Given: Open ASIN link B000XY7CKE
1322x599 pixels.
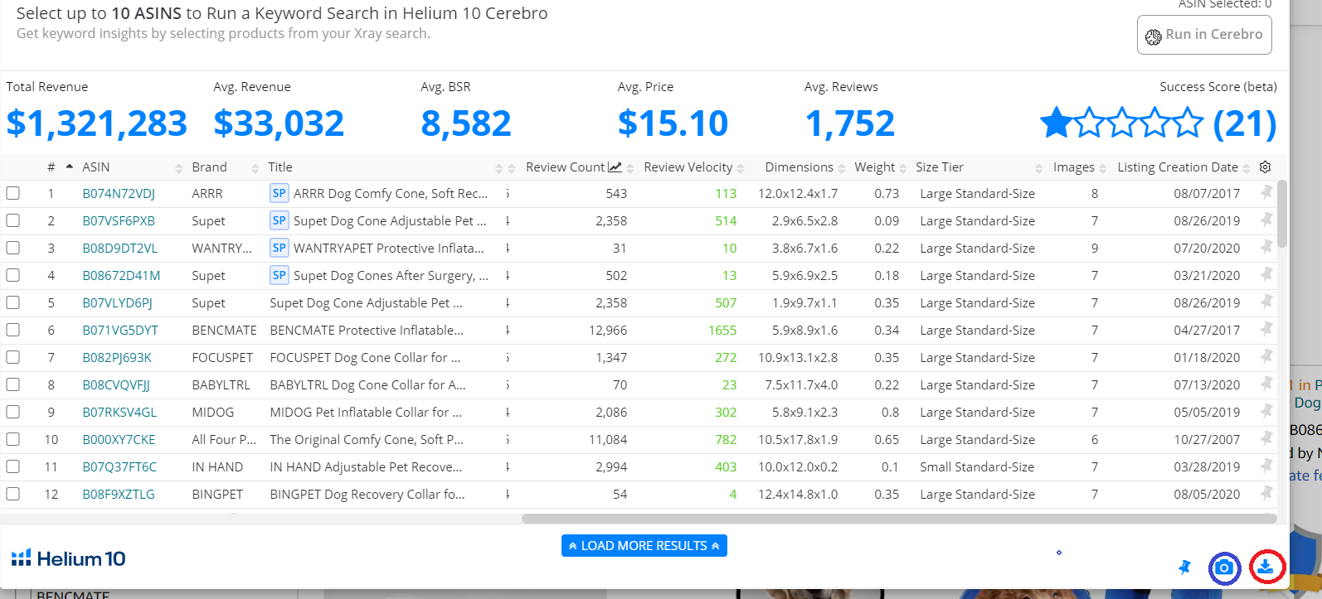Looking at the screenshot, I should pos(119,440).
